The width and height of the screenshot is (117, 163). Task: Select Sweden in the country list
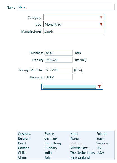pyautogui.click(x=102, y=143)
